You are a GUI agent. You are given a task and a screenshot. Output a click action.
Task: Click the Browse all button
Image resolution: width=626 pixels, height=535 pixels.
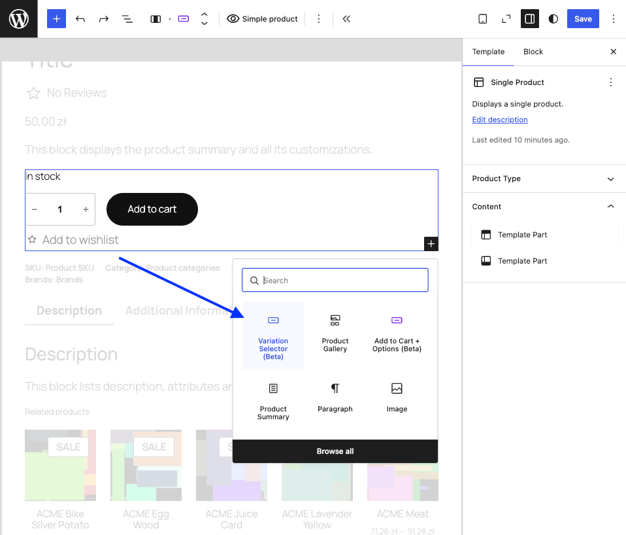[x=335, y=451]
